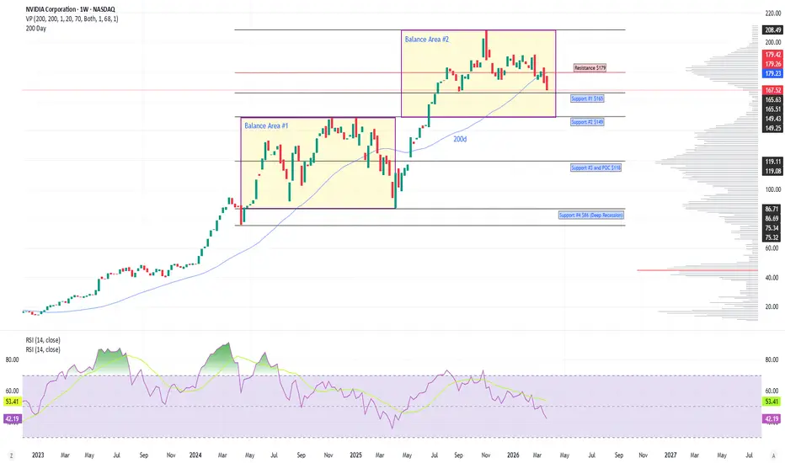The width and height of the screenshot is (785, 463).
Task: Select the Balance Area #1 text label
Action: 266,125
